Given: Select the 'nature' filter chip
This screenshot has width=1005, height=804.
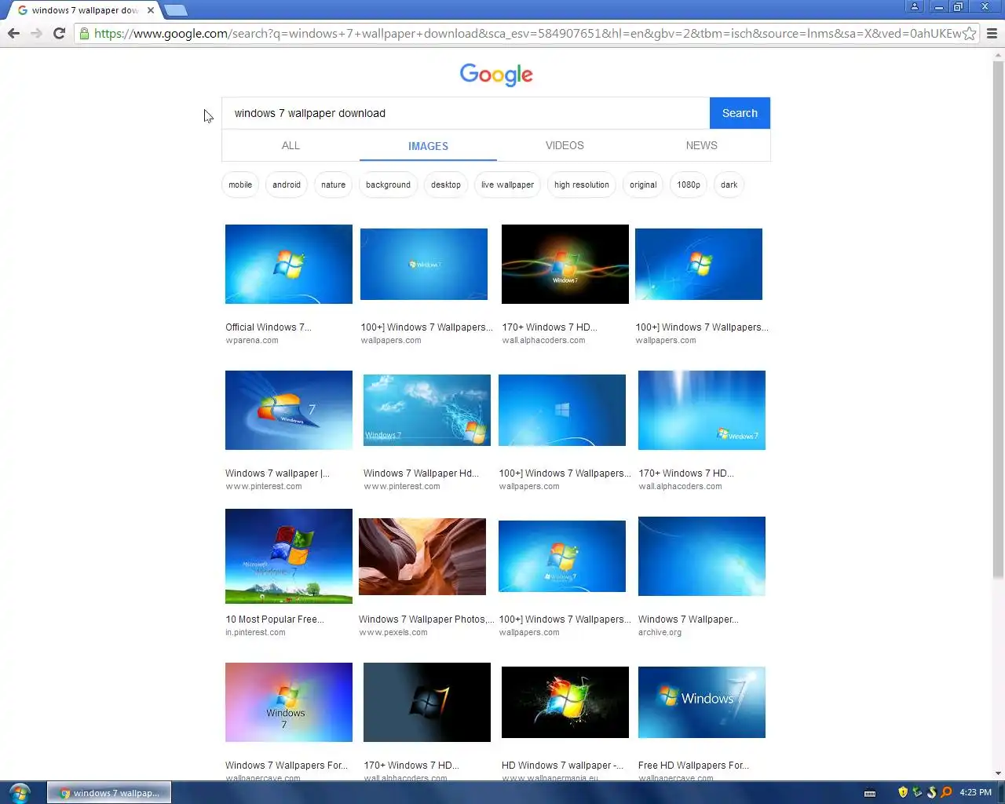Looking at the screenshot, I should click(333, 185).
